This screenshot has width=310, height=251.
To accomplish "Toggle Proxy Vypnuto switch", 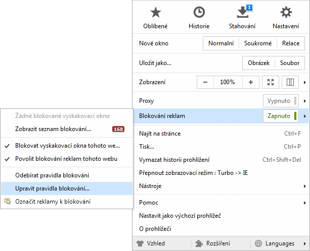I will pos(280,101).
